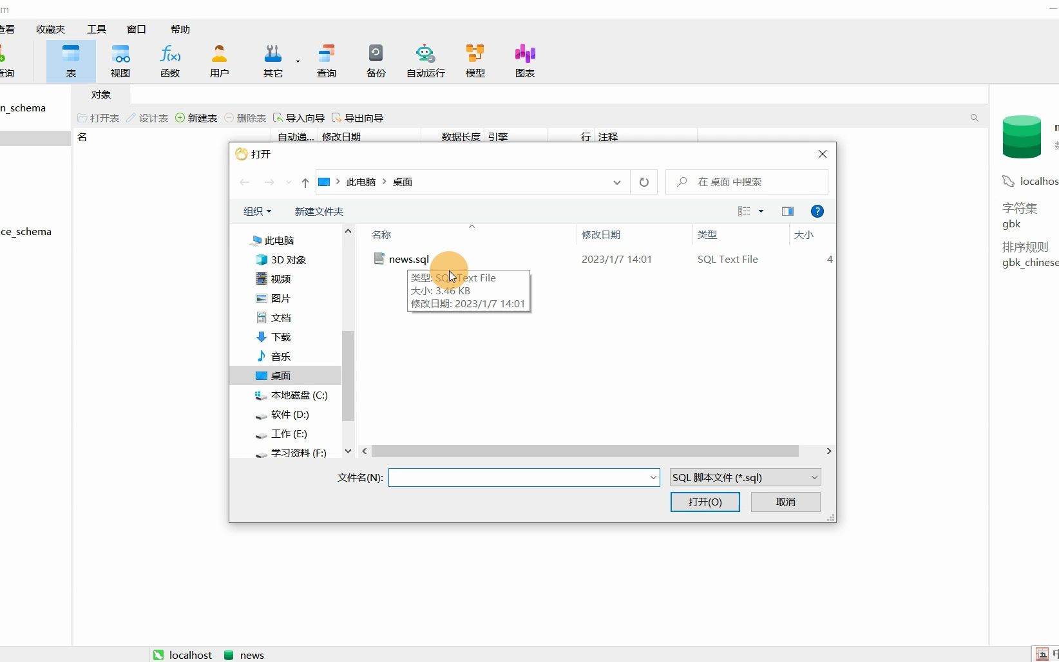Open the 模型 (Model) toolbar icon
This screenshot has height=662, width=1059.
pyautogui.click(x=475, y=61)
